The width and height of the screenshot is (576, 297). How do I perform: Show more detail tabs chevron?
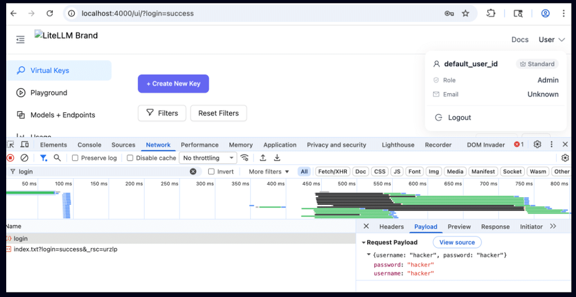(553, 226)
